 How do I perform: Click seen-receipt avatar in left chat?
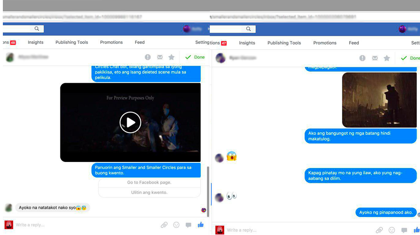[204, 210]
